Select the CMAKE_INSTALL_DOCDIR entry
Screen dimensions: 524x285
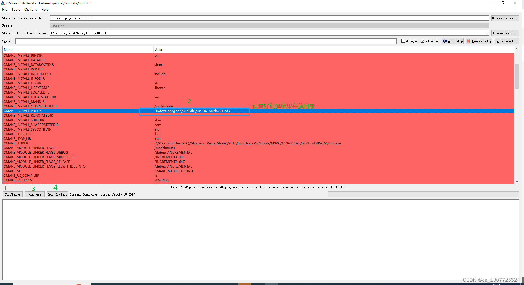[x=24, y=69]
